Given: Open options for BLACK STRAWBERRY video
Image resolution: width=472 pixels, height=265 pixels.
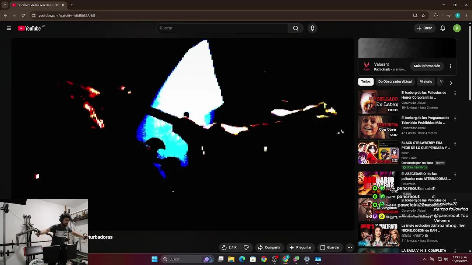Looking at the screenshot, I should (455, 144).
